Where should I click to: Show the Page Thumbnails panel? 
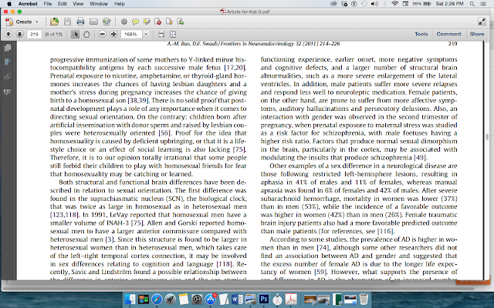(x=8, y=48)
